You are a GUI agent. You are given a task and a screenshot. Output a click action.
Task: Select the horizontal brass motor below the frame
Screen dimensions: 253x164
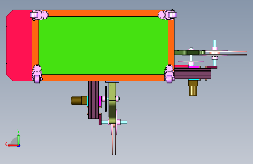coord(79,100)
